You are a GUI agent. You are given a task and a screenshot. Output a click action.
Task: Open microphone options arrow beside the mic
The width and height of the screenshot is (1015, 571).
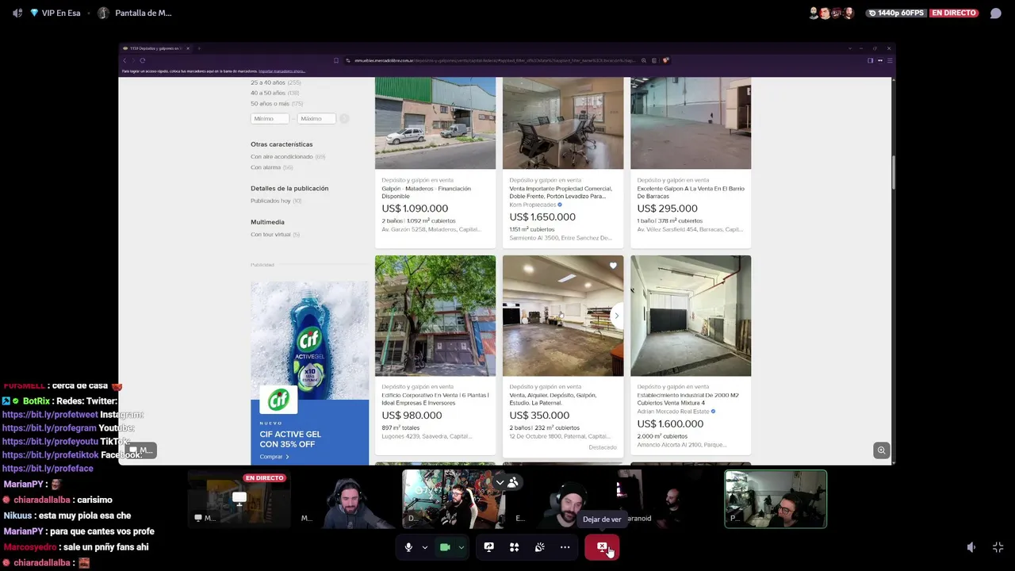tap(424, 547)
